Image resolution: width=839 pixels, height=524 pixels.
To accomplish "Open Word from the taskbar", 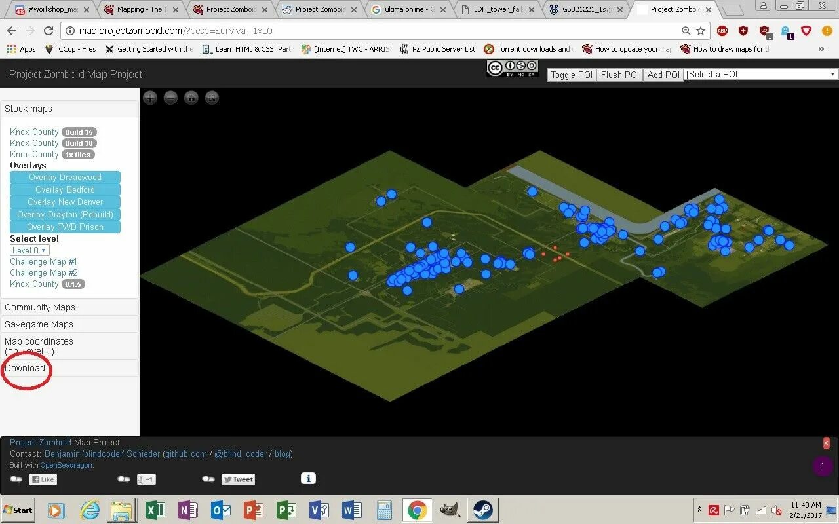I will pyautogui.click(x=352, y=510).
